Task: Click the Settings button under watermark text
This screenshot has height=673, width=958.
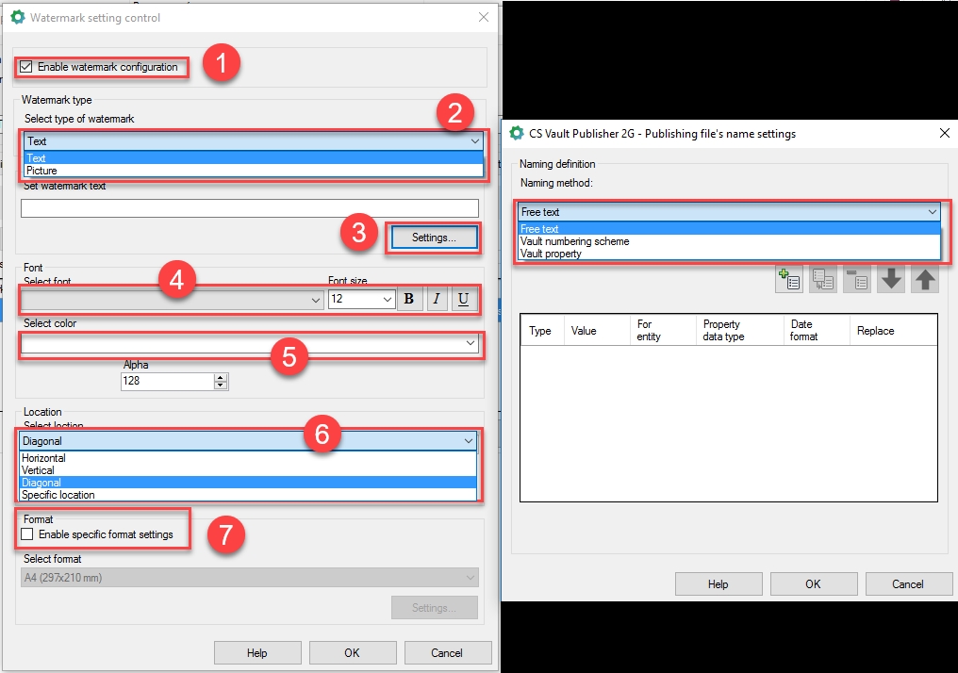Action: point(434,238)
